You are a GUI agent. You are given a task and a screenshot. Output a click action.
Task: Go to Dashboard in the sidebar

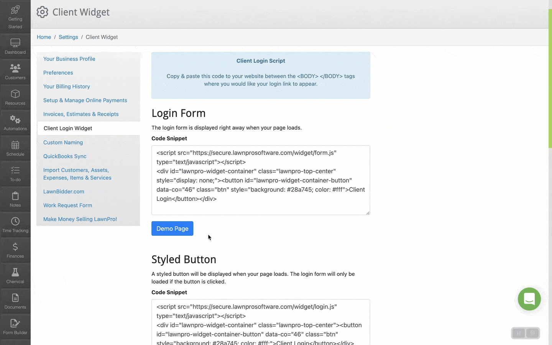[15, 43]
